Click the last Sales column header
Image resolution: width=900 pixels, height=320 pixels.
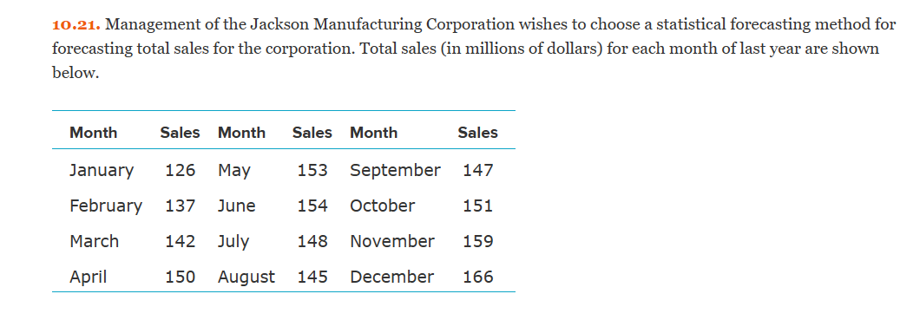coord(477,133)
